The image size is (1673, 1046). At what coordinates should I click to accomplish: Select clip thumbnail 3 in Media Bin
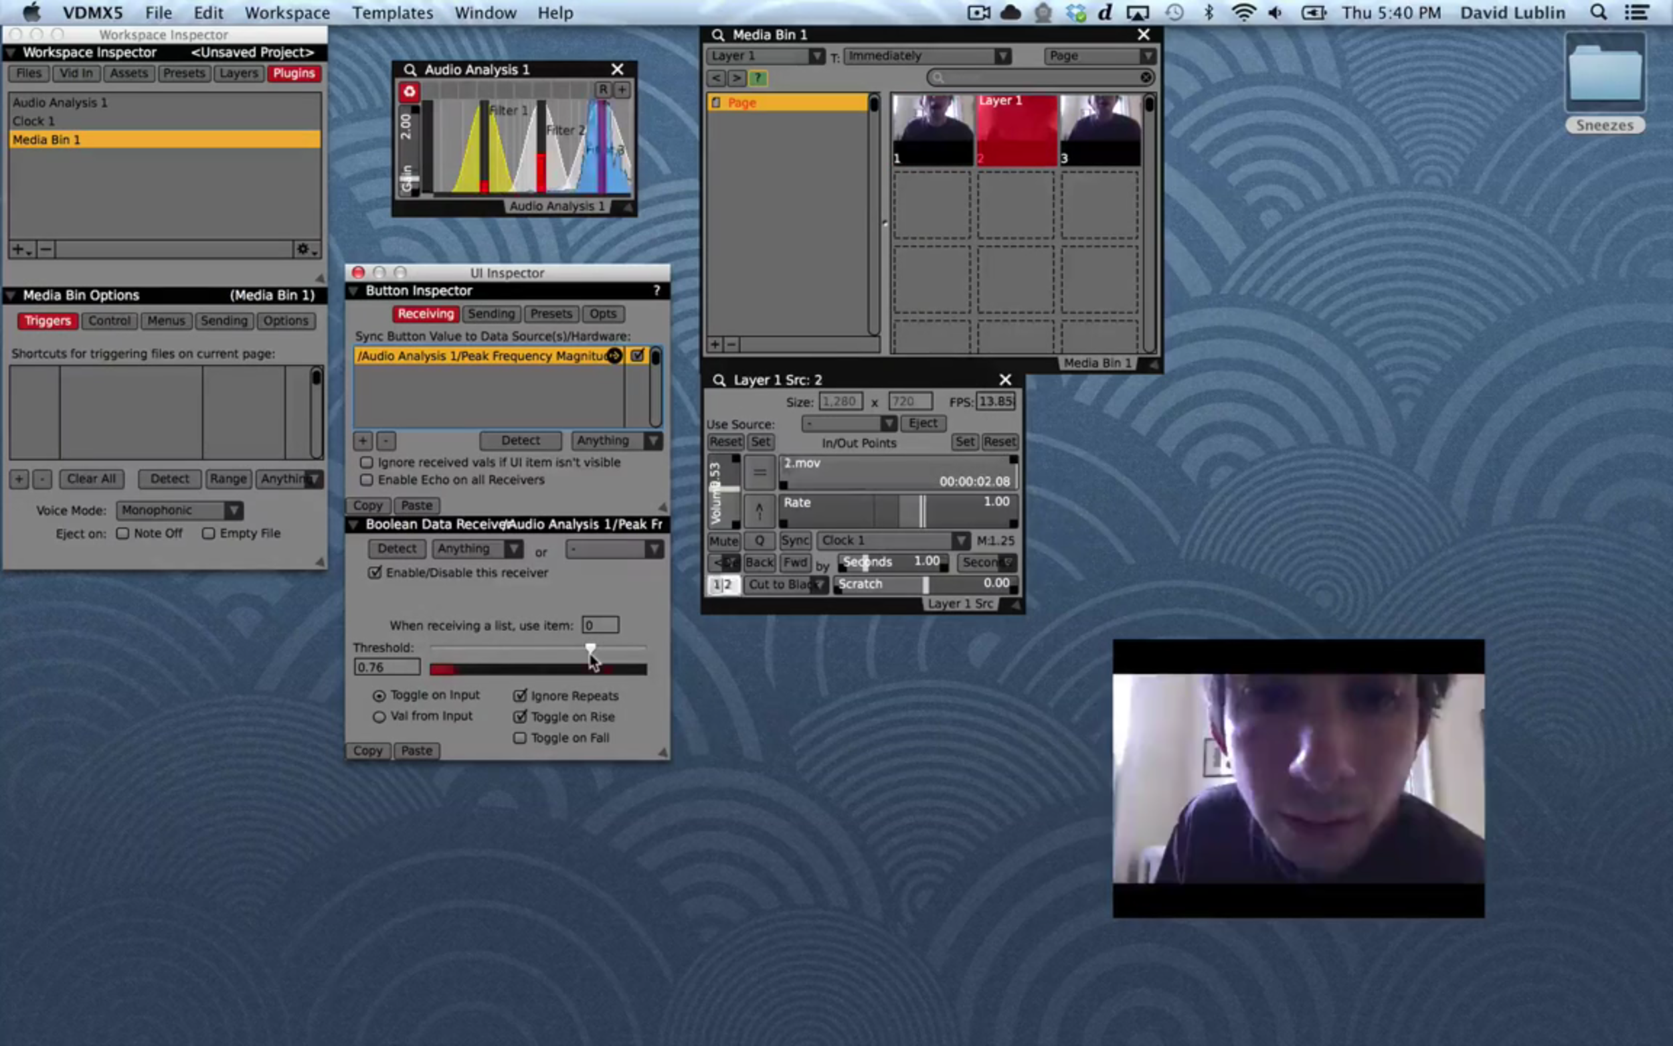coord(1100,130)
